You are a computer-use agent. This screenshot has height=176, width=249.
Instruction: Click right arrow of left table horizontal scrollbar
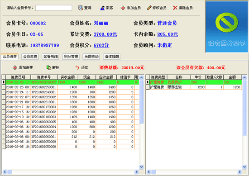tap(136, 171)
